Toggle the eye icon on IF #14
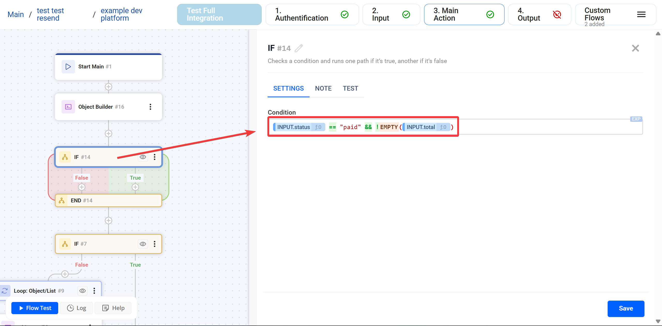Screen dimensions: 662x326 click(x=143, y=157)
